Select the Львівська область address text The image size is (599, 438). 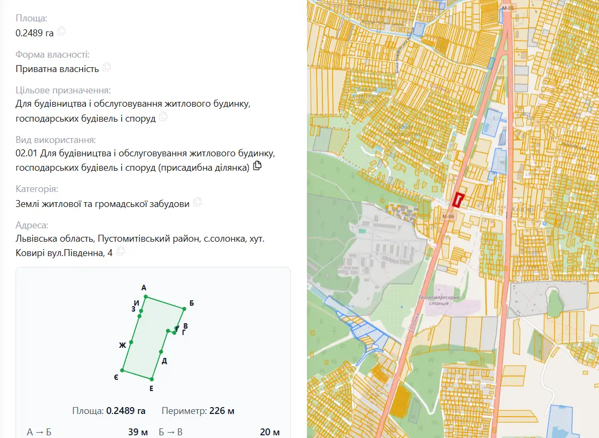coord(140,245)
